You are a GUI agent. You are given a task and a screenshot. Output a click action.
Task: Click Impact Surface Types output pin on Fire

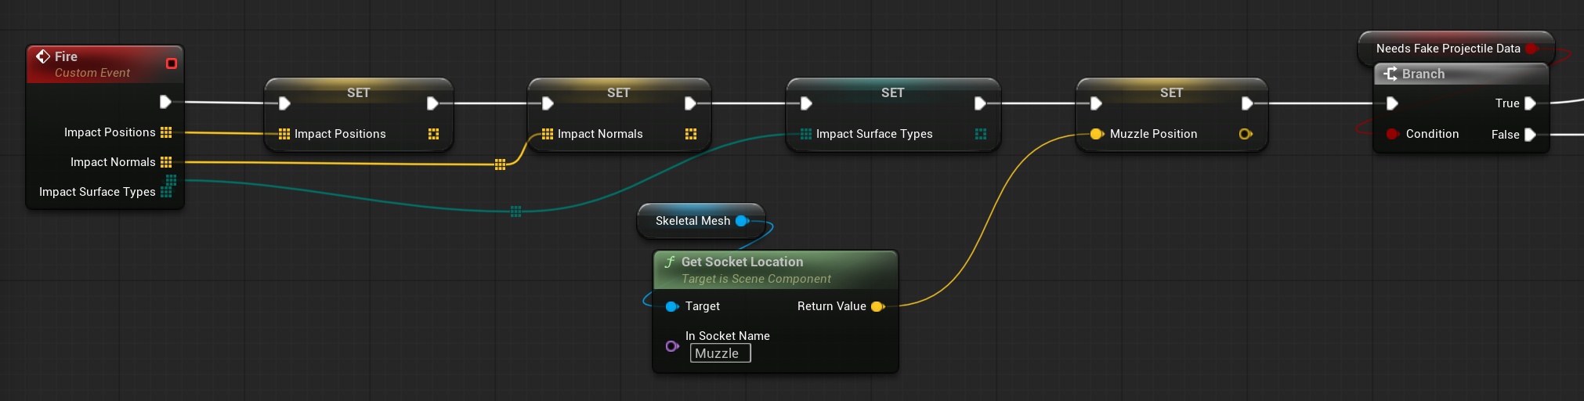point(166,192)
